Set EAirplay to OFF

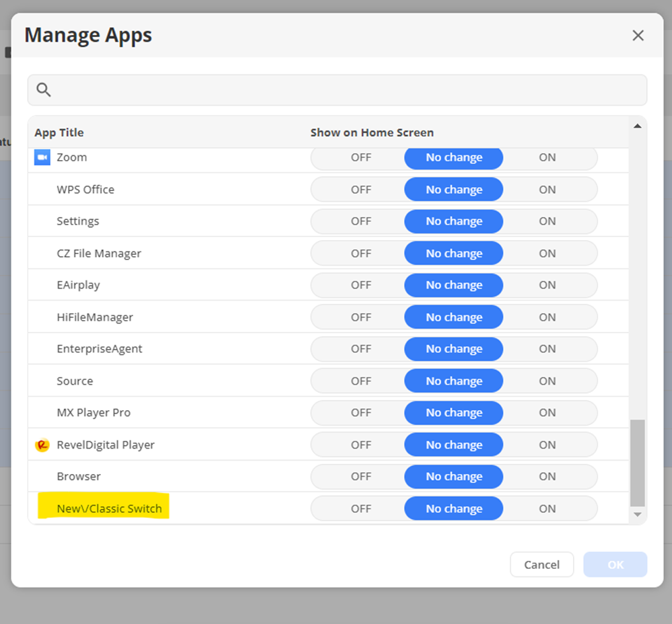click(361, 285)
